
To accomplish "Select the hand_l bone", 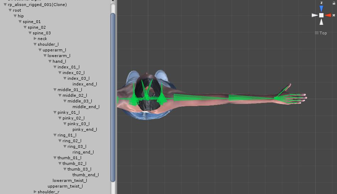I will coord(59,61).
